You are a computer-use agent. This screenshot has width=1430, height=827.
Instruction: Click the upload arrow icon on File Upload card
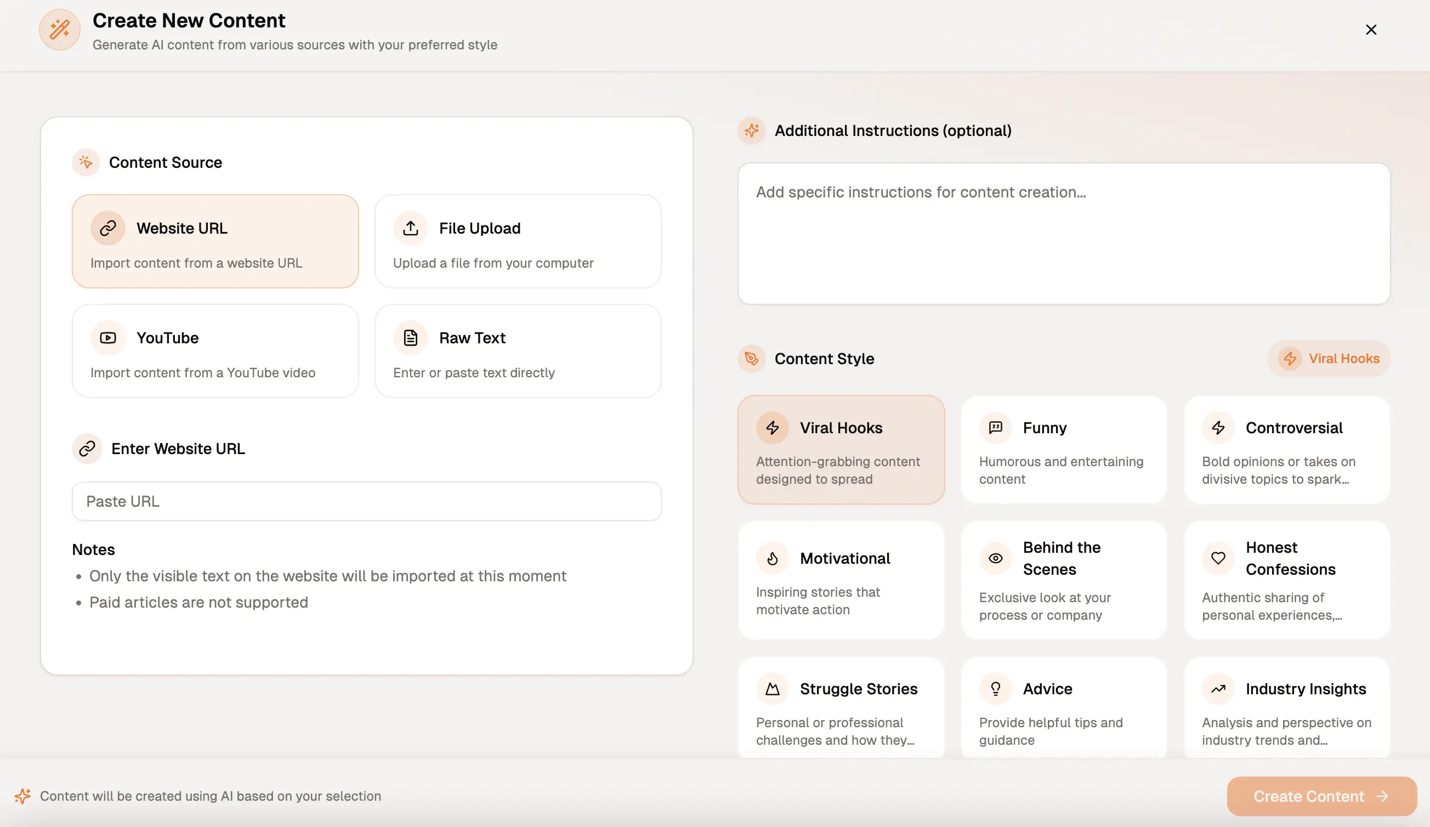tap(410, 228)
